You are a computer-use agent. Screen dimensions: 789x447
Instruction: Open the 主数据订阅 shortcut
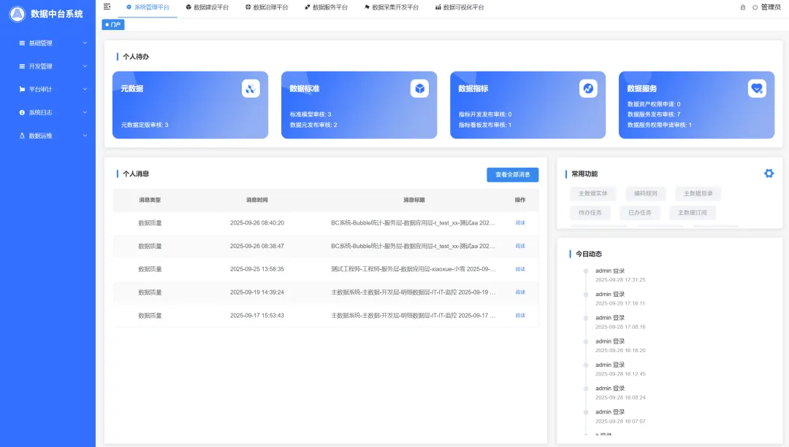693,213
